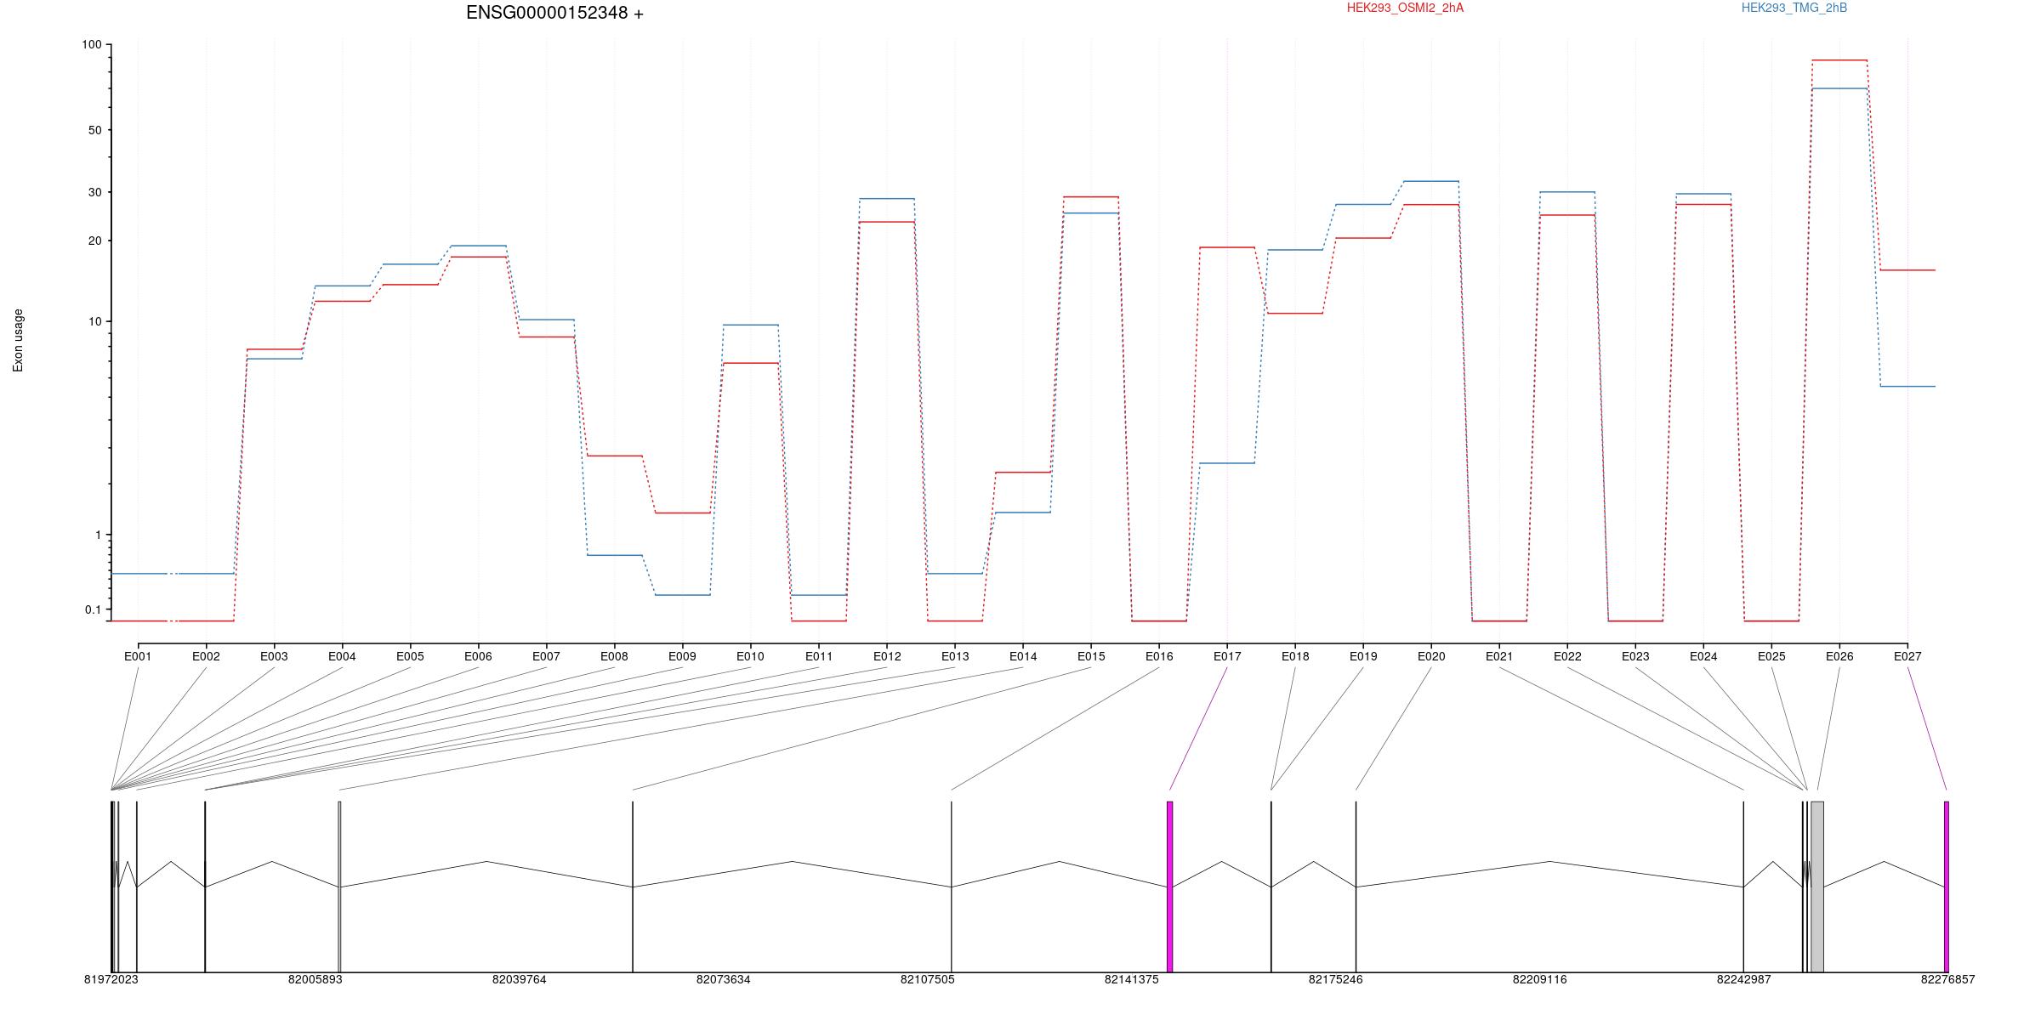The height and width of the screenshot is (1020, 2041).
Task: Click exon label E027
Action: tap(1907, 656)
